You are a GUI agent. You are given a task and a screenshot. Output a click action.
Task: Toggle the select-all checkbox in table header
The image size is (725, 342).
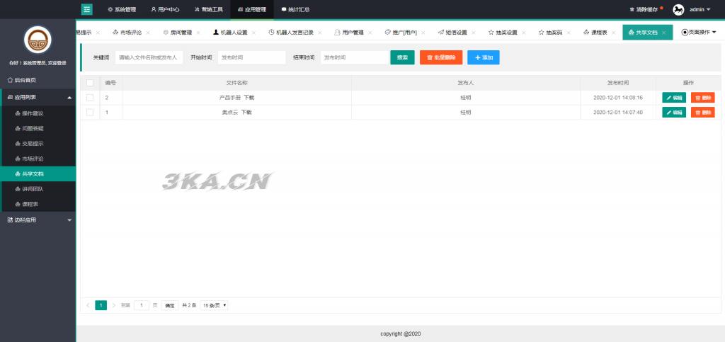(90, 83)
